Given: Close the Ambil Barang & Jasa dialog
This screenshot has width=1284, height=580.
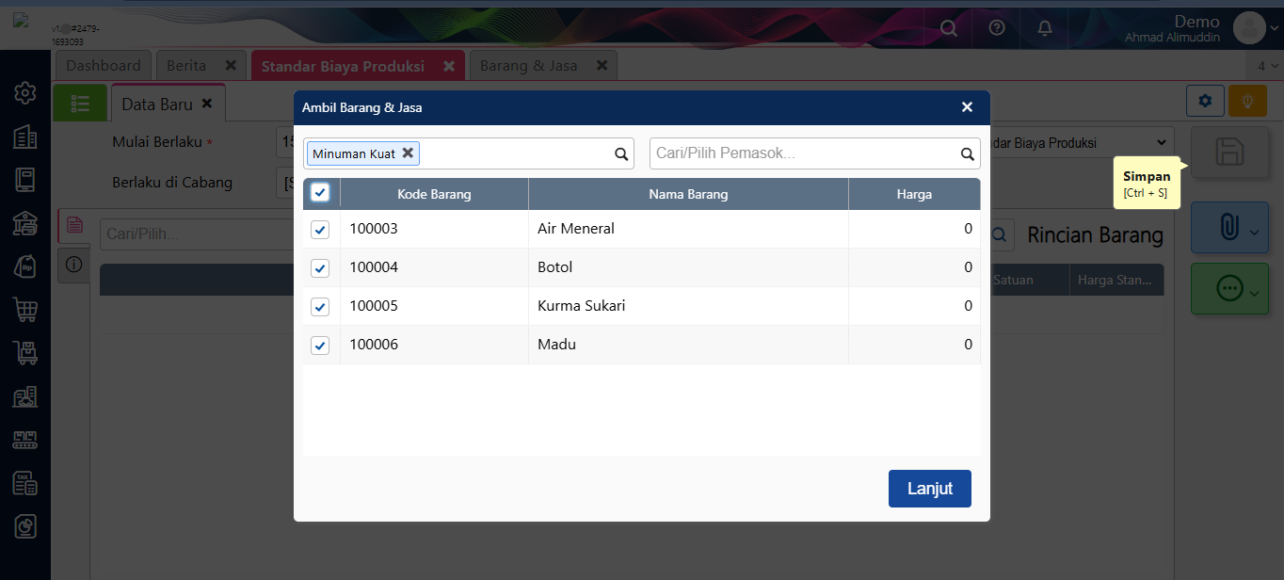Looking at the screenshot, I should 967,107.
